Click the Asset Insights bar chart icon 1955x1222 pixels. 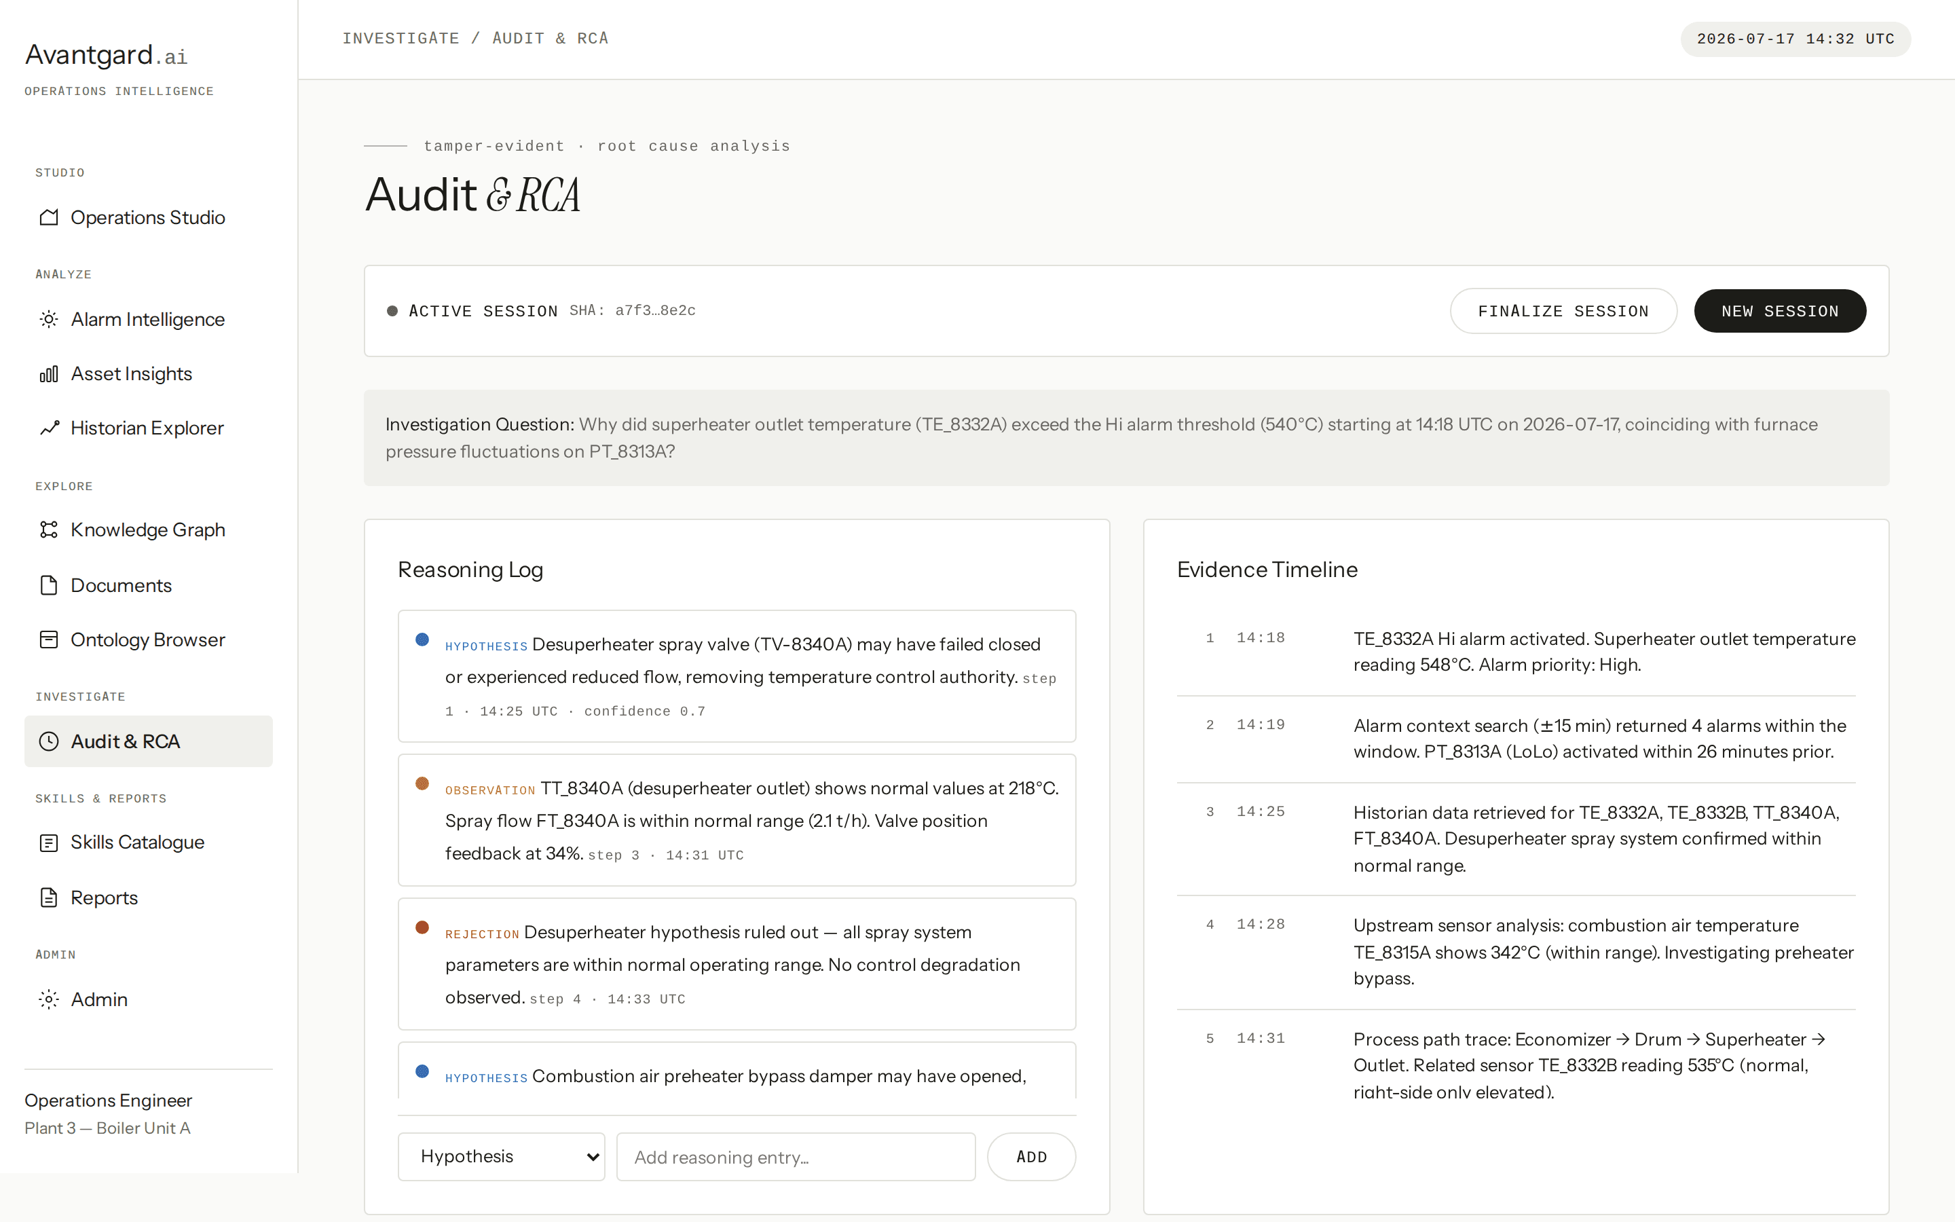click(48, 373)
